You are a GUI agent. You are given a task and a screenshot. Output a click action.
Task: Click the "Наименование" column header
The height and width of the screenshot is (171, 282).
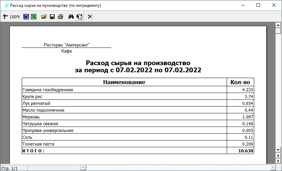tap(124, 82)
